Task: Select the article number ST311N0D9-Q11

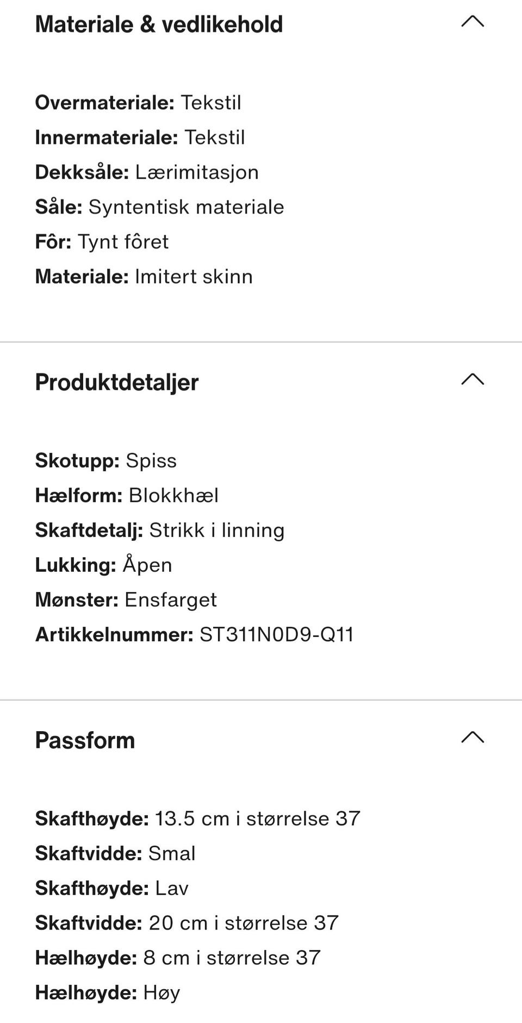Action: coord(277,635)
